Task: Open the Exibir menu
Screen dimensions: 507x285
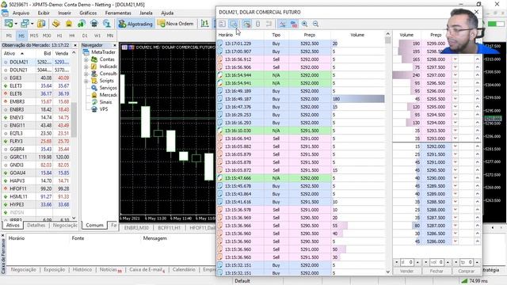Action: point(44,13)
